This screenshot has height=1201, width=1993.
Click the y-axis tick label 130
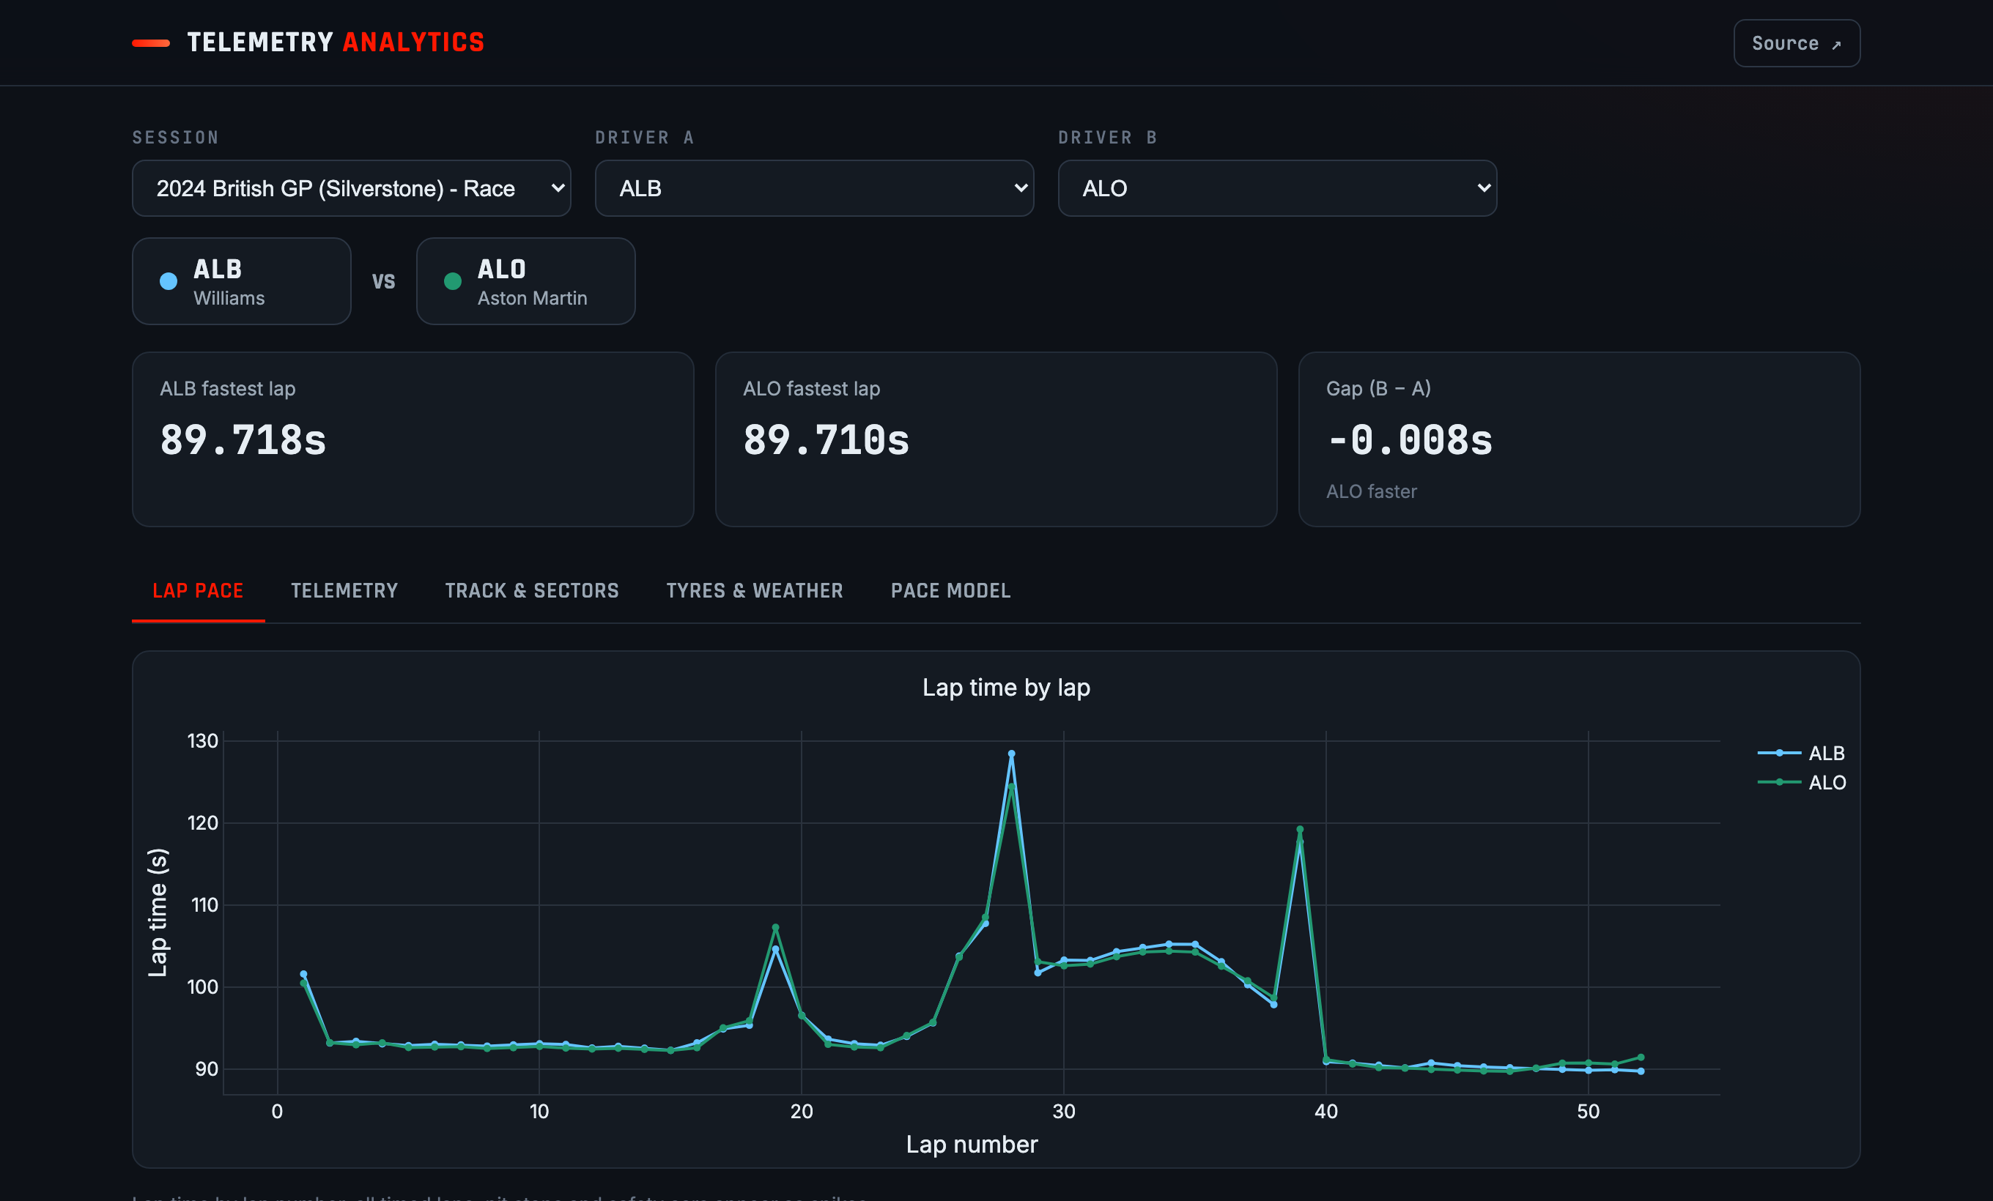(203, 741)
